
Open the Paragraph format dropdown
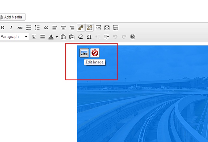tap(14, 37)
